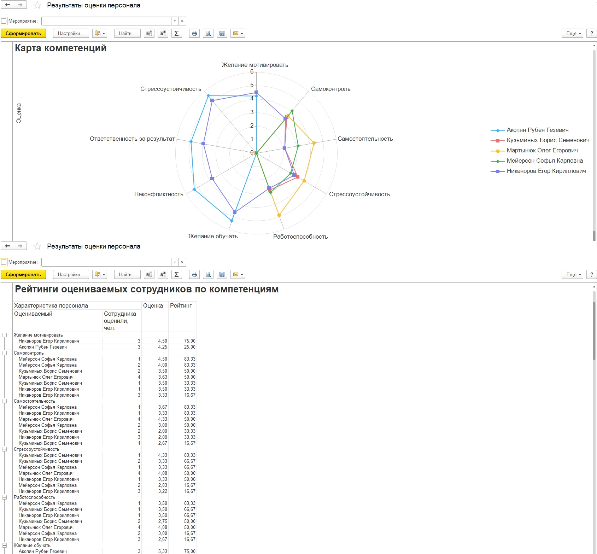Click Найти in the Рейтинги window
597x554 pixels.
click(127, 275)
